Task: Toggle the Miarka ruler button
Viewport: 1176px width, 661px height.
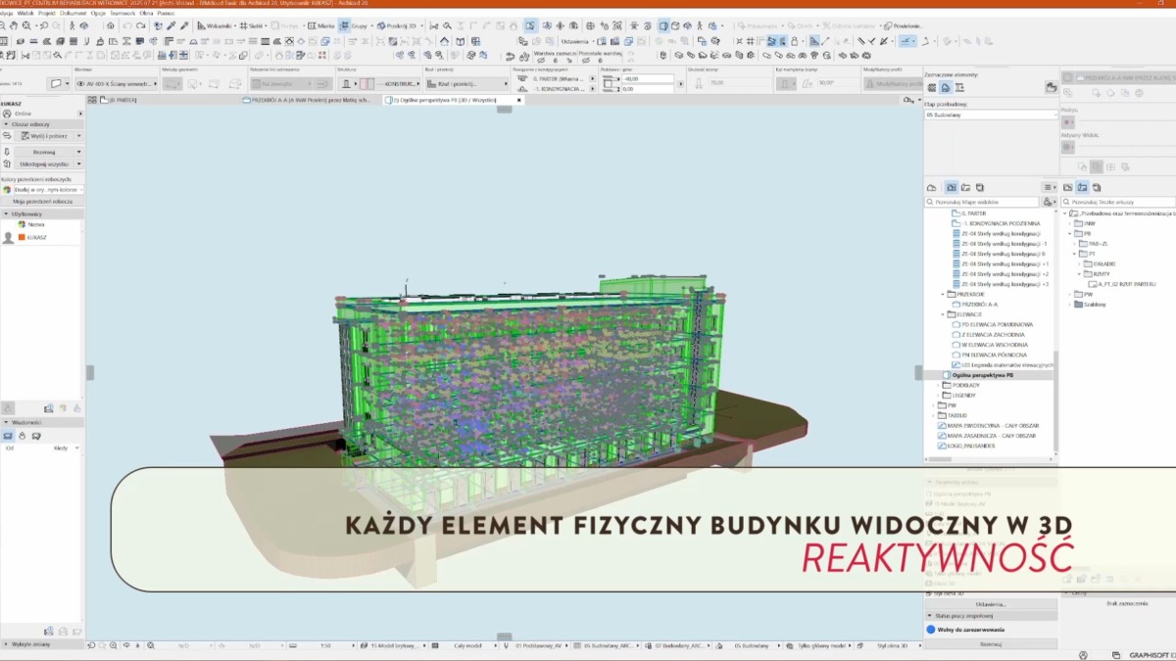Action: 320,24
